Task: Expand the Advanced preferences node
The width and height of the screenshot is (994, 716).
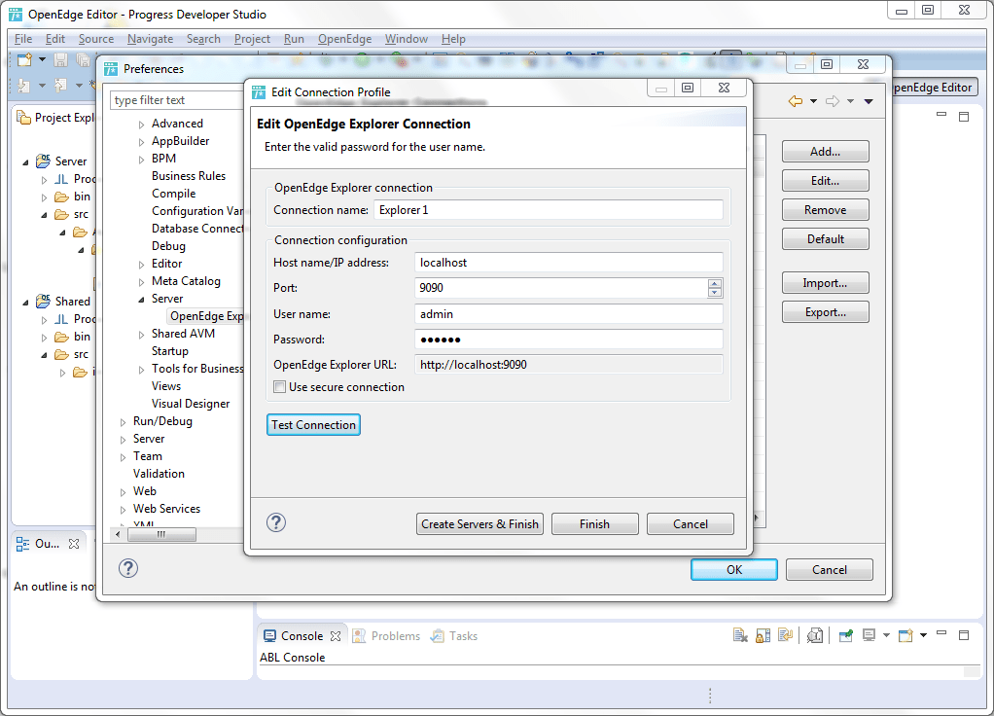Action: click(x=141, y=125)
